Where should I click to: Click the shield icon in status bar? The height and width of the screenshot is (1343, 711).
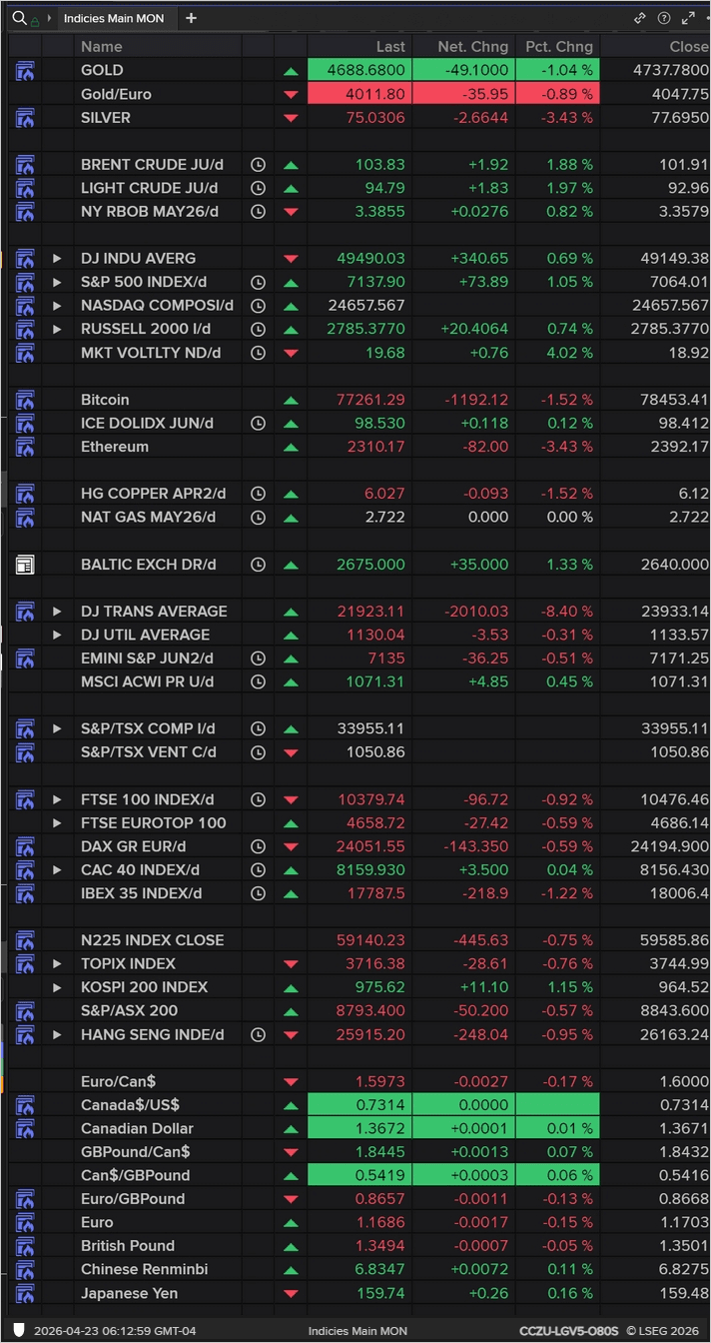pyautogui.click(x=19, y=1331)
